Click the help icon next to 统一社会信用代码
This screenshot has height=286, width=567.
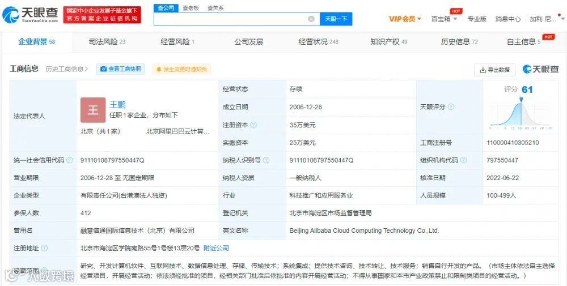point(70,160)
